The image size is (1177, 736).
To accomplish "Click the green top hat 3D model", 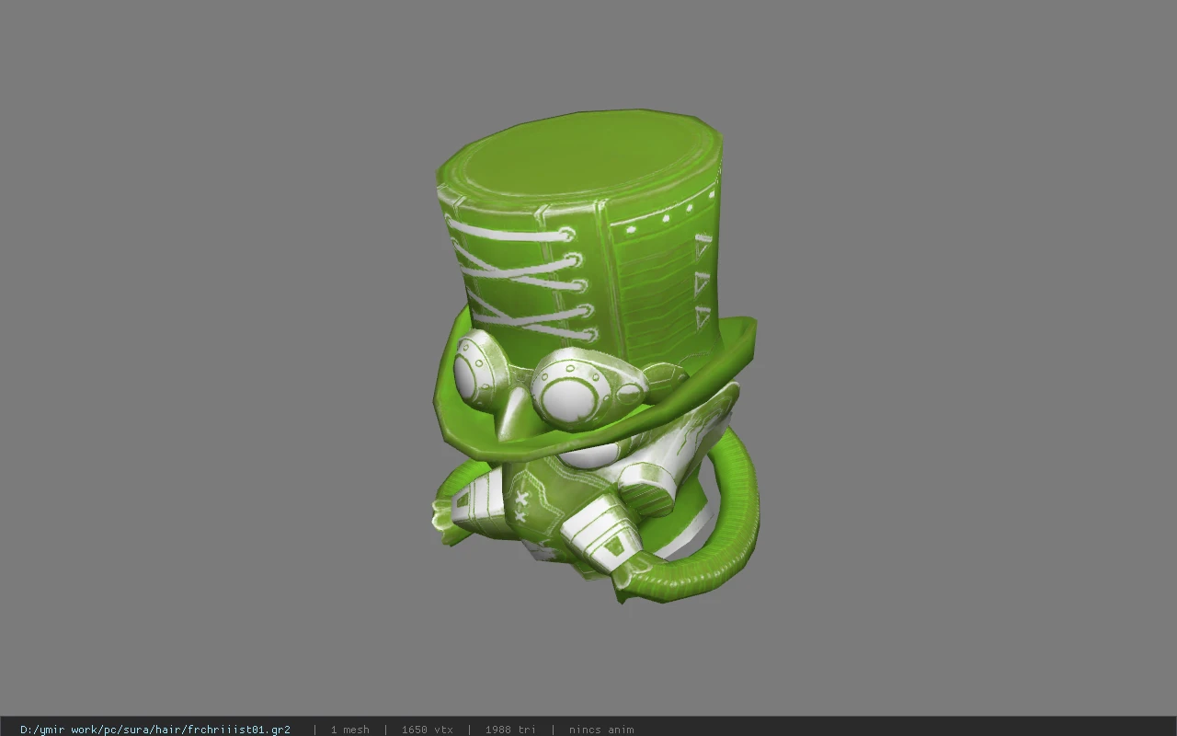I will click(x=596, y=355).
